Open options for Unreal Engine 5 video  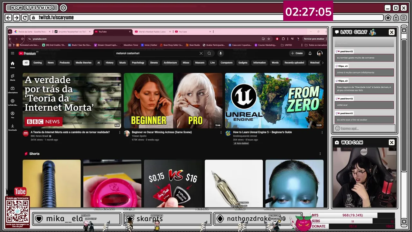(322, 132)
